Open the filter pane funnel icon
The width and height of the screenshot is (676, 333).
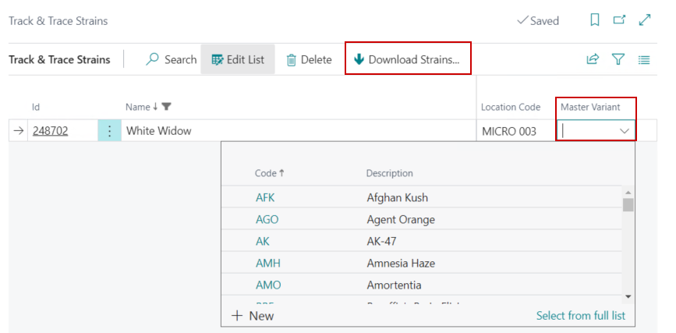[618, 59]
